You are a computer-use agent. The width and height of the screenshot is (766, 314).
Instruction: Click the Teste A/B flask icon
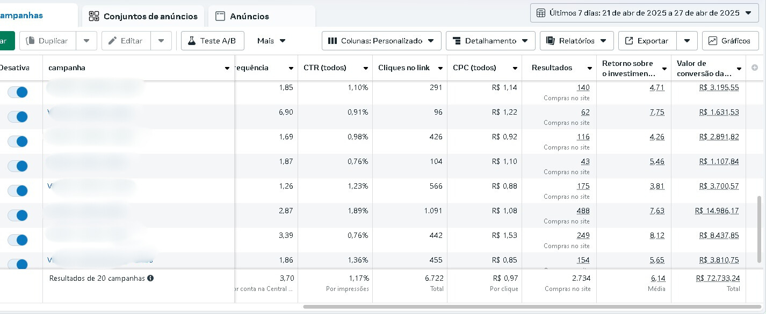pyautogui.click(x=191, y=41)
